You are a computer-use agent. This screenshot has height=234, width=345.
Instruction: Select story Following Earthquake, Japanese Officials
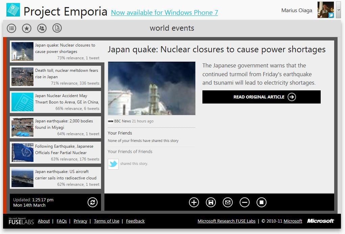point(55,152)
